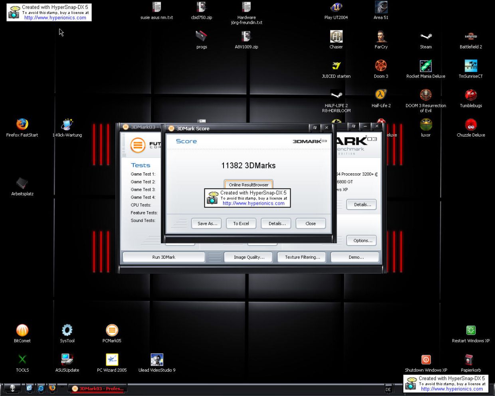Open Options... in 3DMark03 window
Screen dimensions: 495x396
(362, 240)
